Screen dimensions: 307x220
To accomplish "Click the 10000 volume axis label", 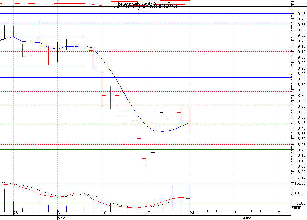I will pos(300,193).
